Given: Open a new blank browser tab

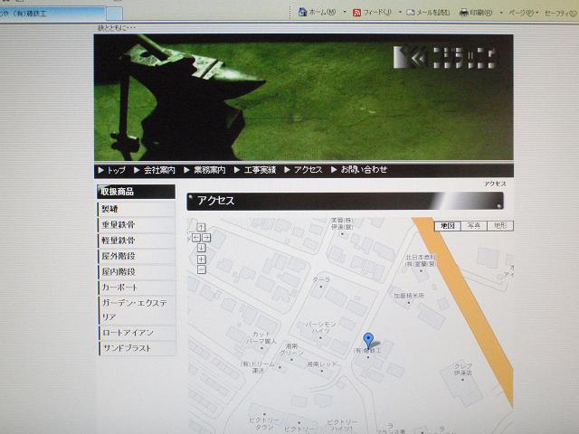Looking at the screenshot, I should point(114,14).
